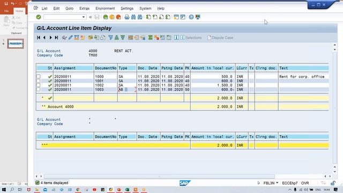Click the Type cell 'AB' for document 1003
Screen dimensions: 343x193
[127, 90]
